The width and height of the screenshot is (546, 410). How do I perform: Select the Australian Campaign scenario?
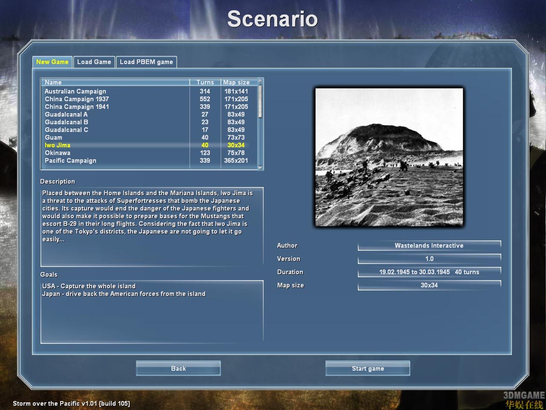click(76, 91)
